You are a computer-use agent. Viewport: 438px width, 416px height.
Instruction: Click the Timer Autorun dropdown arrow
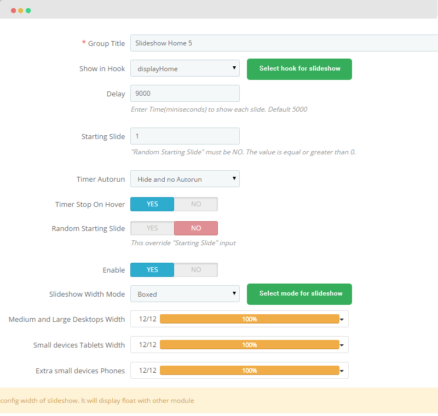[x=234, y=178]
